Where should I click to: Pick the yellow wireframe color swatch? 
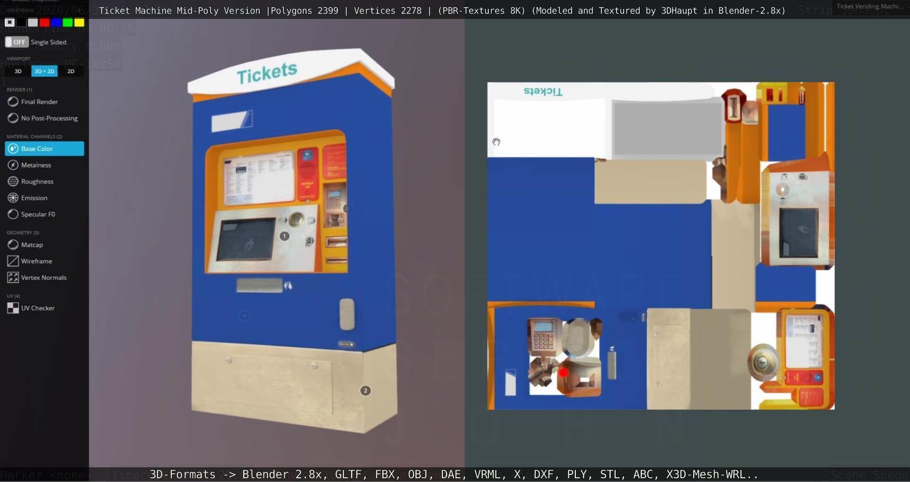[x=79, y=22]
